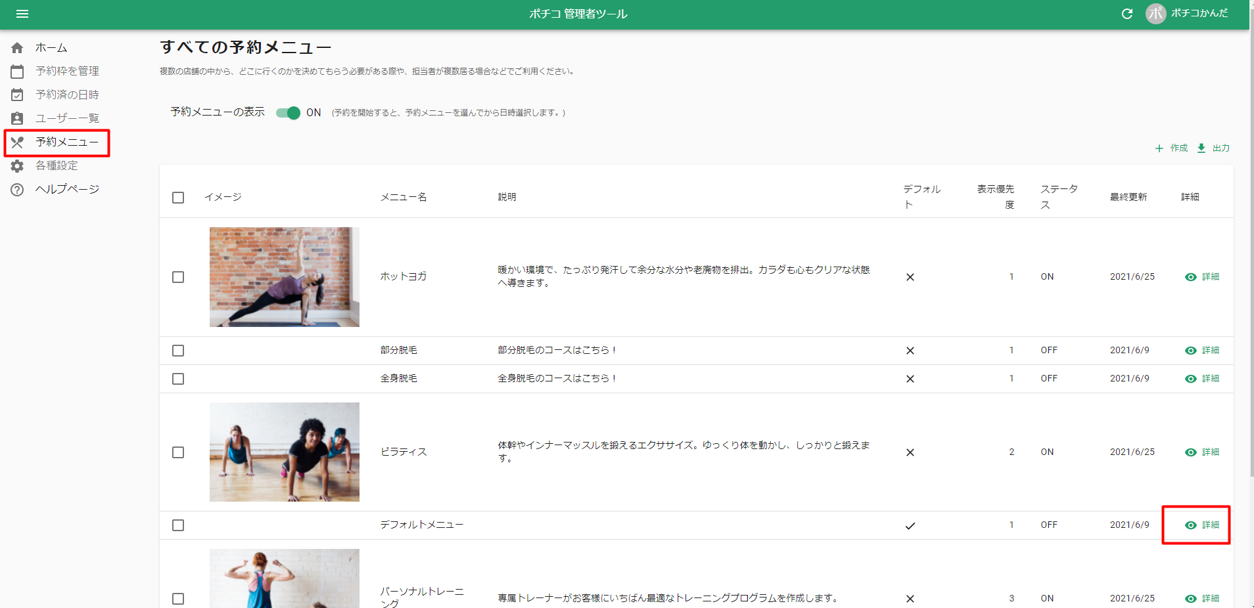Image resolution: width=1254 pixels, height=608 pixels.
Task: Open 予約枠を管理 in sidebar
Action: tap(67, 71)
